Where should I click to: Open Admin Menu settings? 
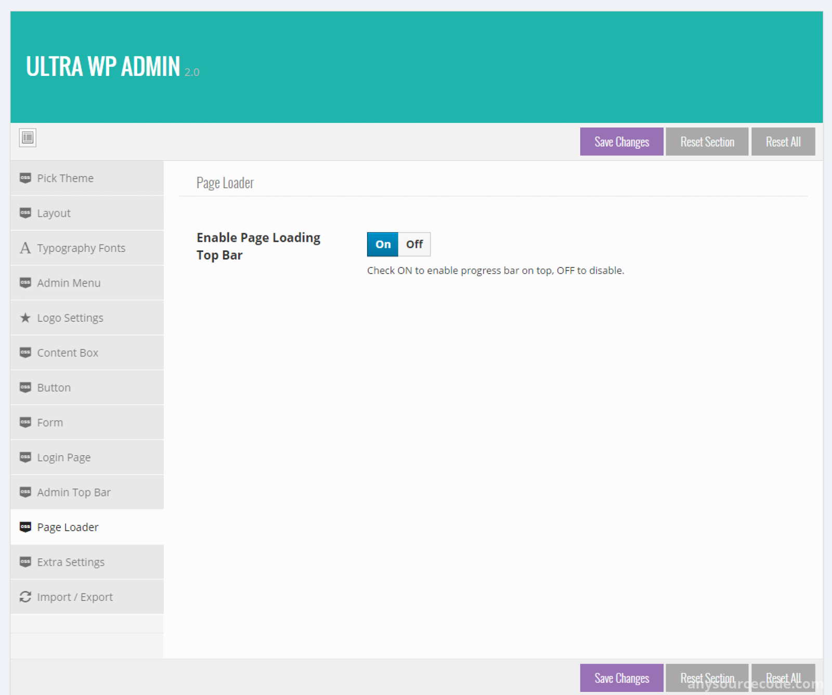(87, 282)
